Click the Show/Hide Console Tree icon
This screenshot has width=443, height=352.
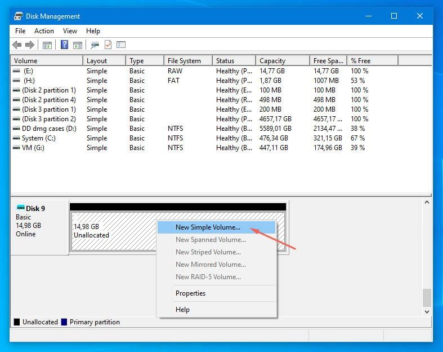click(x=47, y=45)
